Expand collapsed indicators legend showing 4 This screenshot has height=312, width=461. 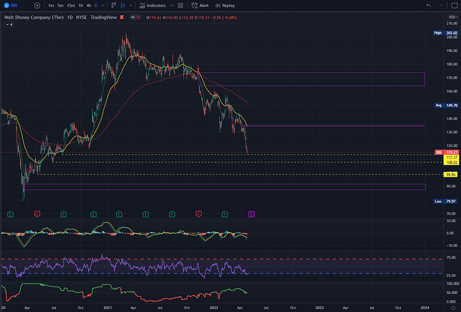[x=9, y=25]
